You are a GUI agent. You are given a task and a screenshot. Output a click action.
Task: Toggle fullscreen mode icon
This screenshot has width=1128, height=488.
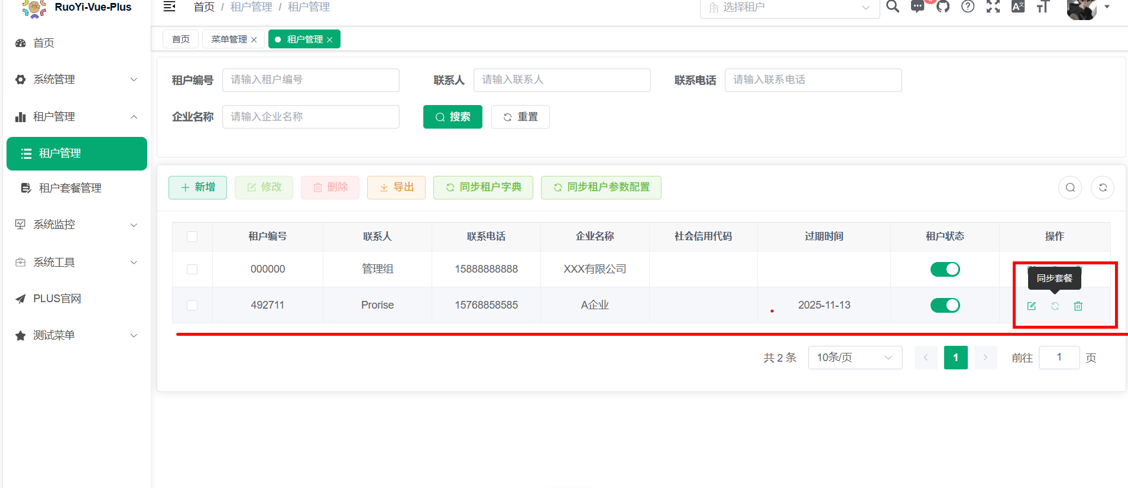(993, 6)
